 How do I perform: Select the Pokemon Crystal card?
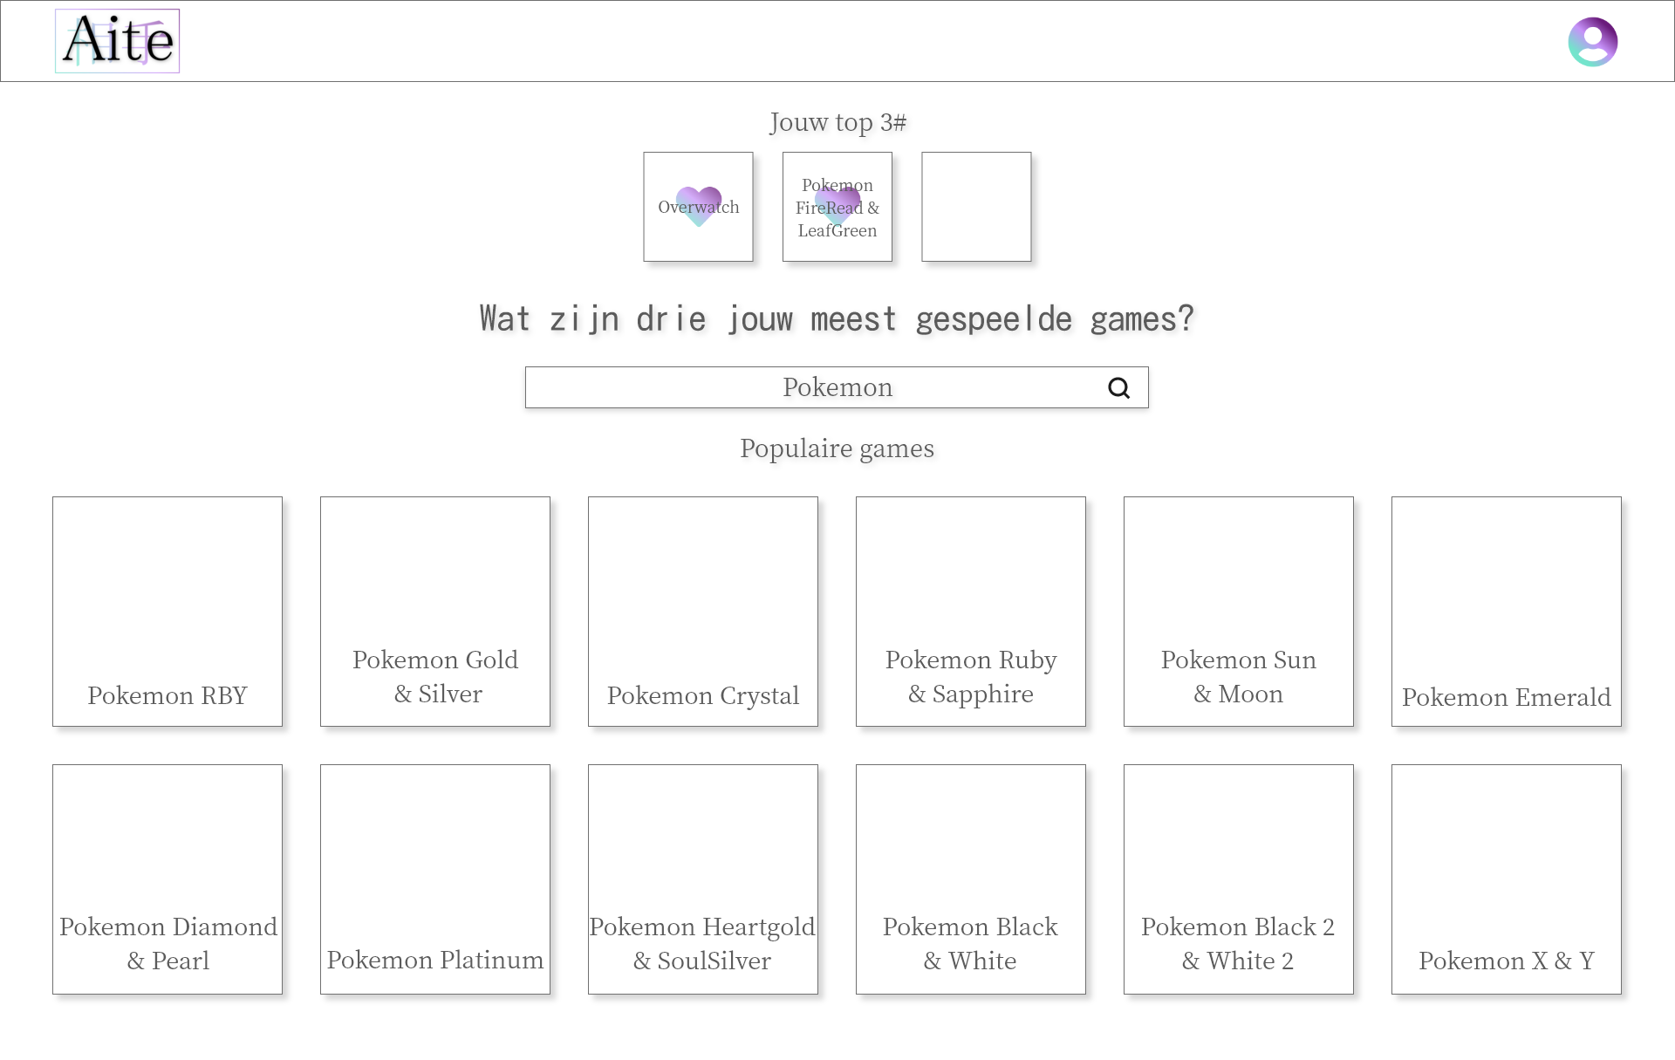pyautogui.click(x=702, y=612)
